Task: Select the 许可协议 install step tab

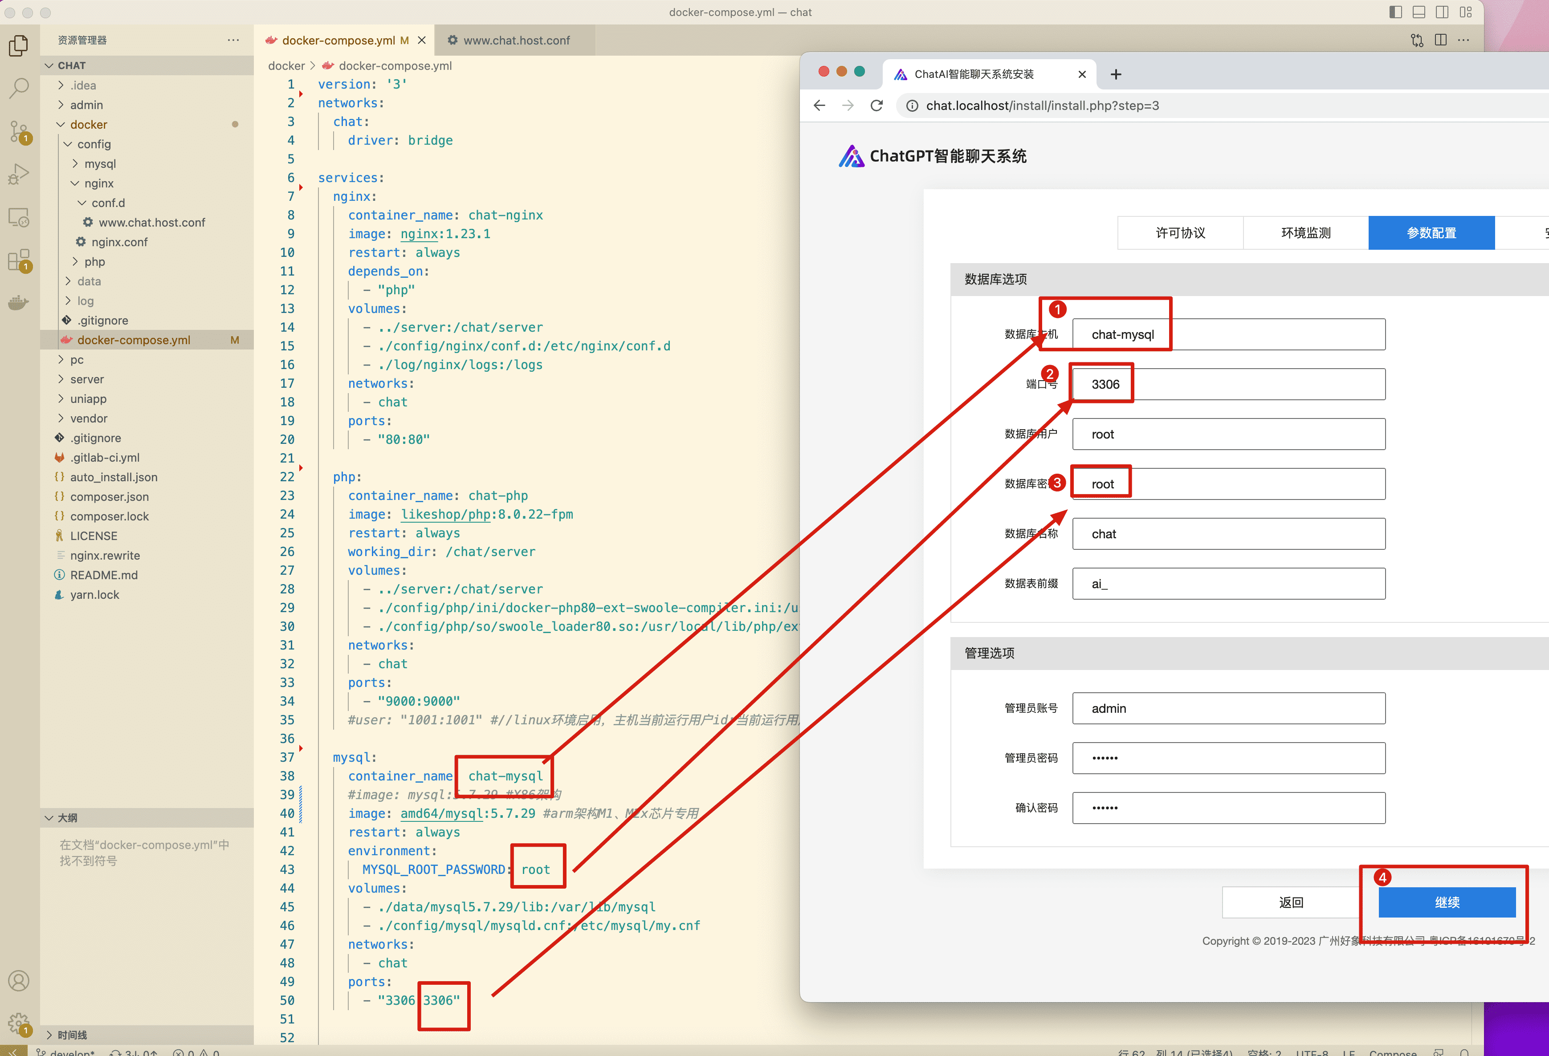Action: (1180, 233)
